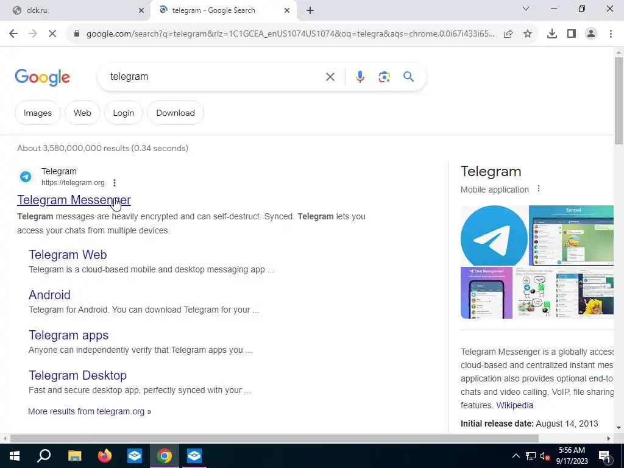Show hidden tray icons chevron
This screenshot has height=468, width=624.
pyautogui.click(x=516, y=456)
